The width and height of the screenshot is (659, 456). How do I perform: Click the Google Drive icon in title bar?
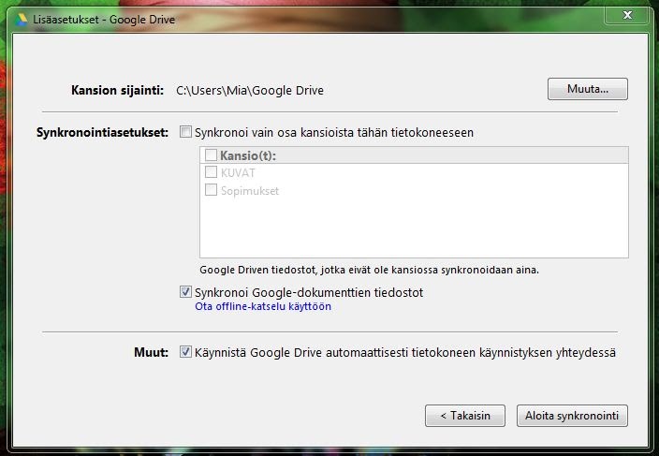point(22,16)
